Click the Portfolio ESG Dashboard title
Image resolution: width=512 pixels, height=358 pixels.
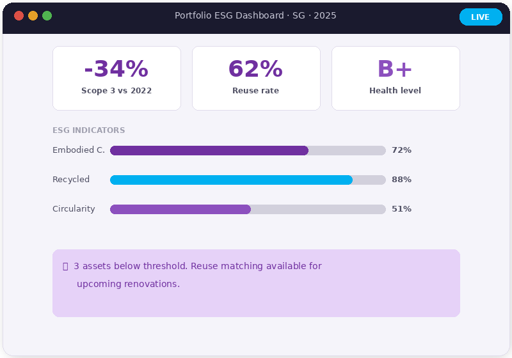(255, 16)
